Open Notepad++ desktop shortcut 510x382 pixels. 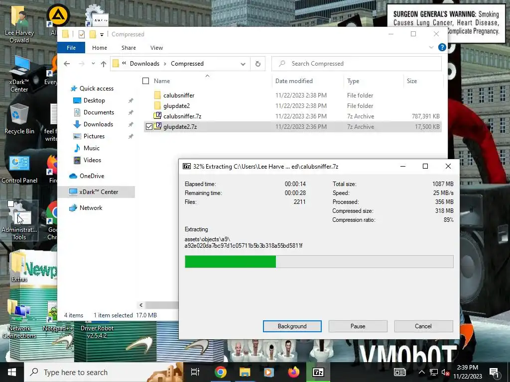[58, 316]
